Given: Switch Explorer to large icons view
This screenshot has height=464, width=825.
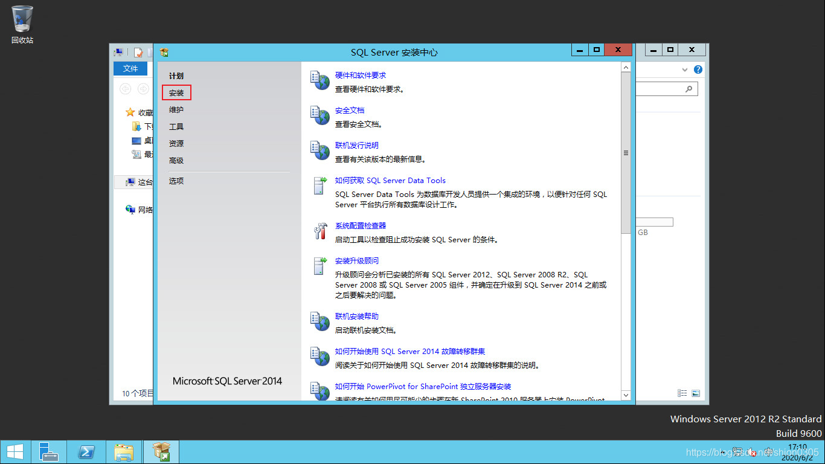Looking at the screenshot, I should (696, 393).
